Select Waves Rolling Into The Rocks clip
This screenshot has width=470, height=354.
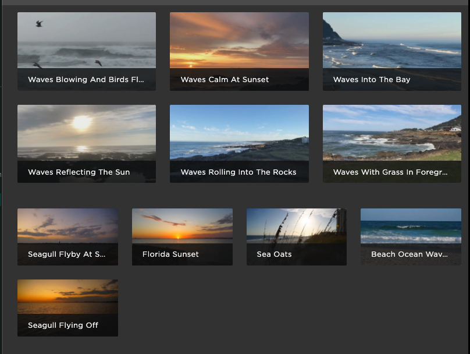click(239, 144)
